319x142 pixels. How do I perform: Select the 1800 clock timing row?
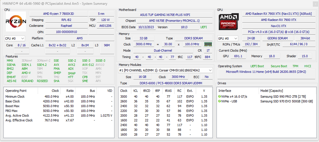tap(166, 130)
